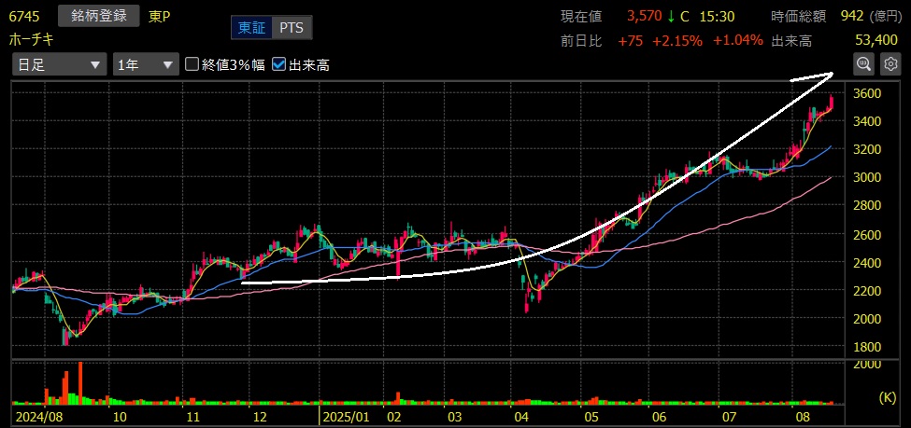Uncheck the 出来高 volume checkbox
The height and width of the screenshot is (428, 911).
(278, 64)
